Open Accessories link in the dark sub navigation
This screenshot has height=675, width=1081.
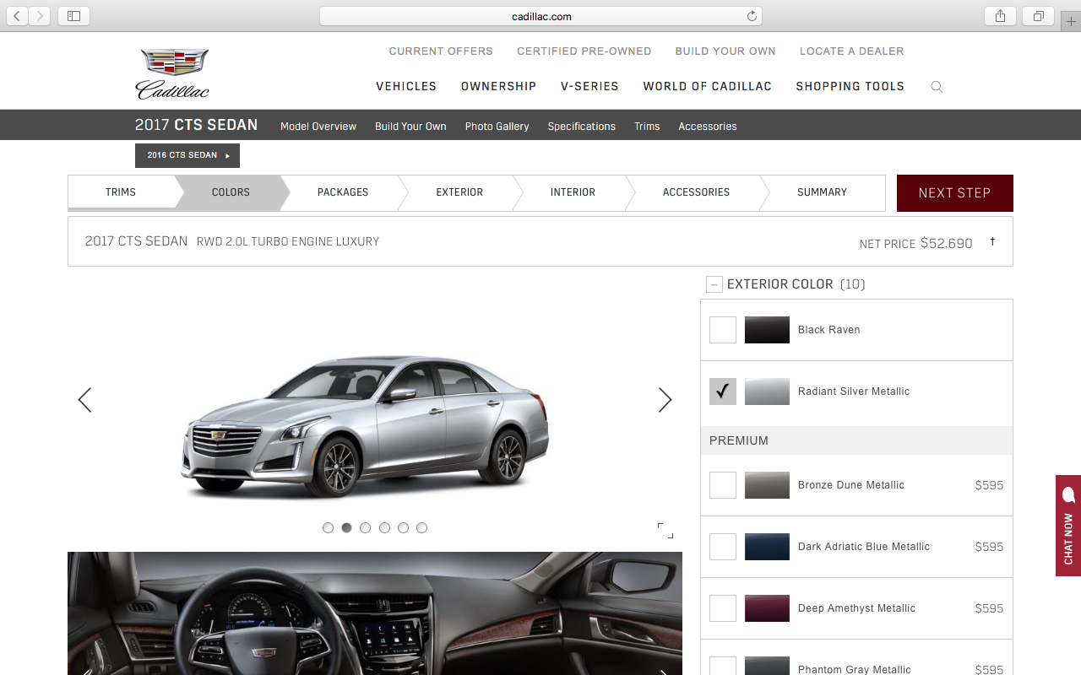point(708,127)
